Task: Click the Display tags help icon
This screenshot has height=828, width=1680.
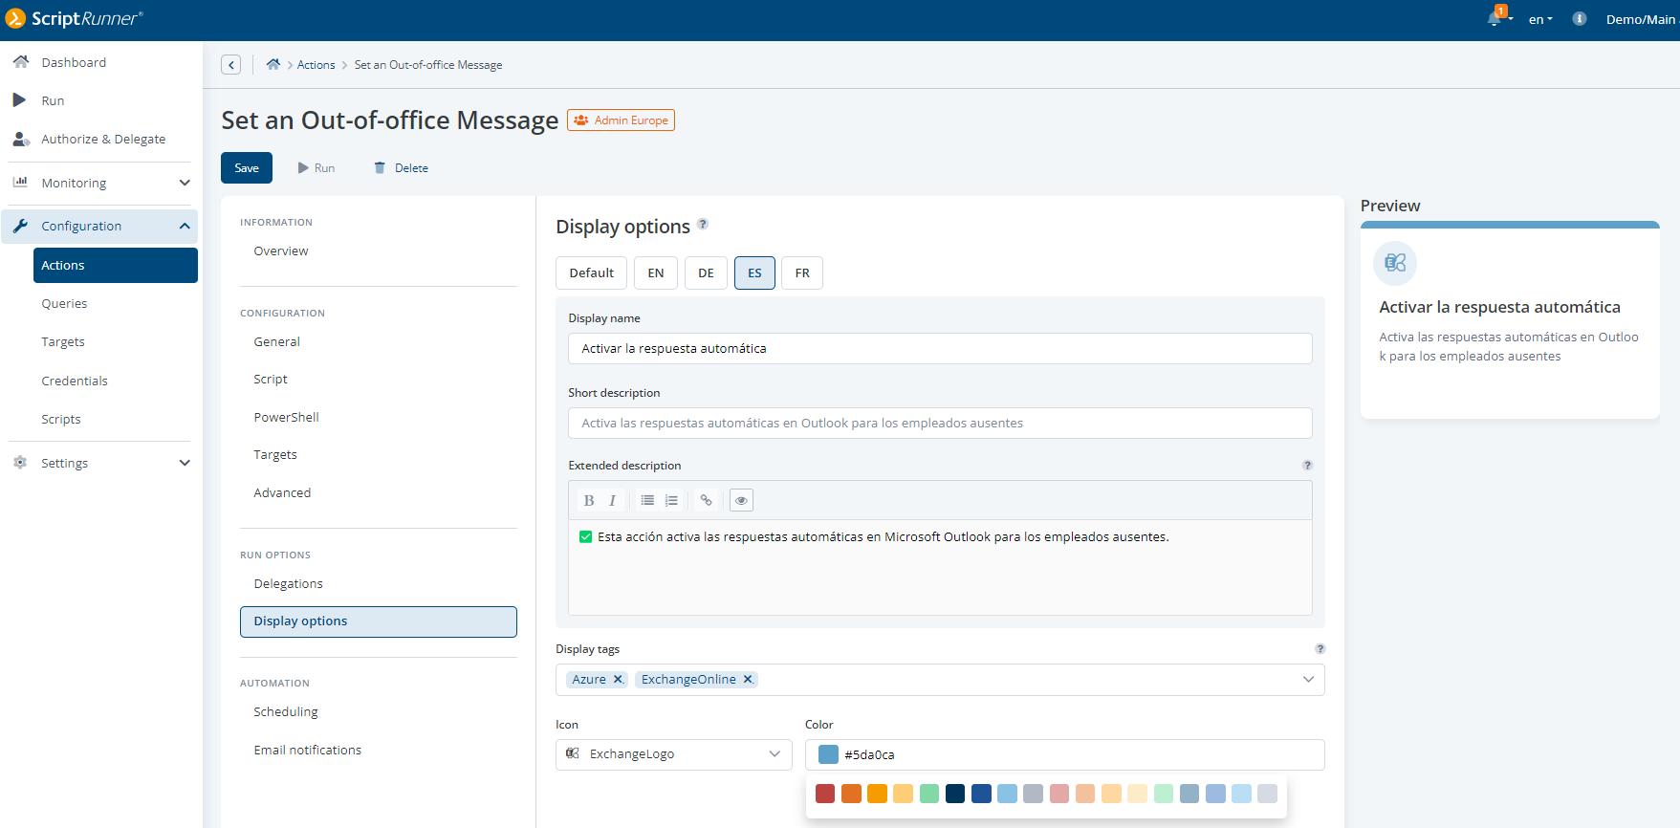Action: (x=1320, y=649)
